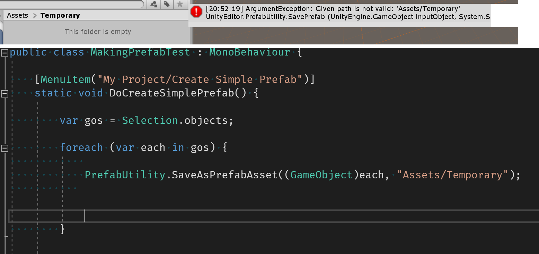Collapse the MakingPrefabTest class code block

click(x=5, y=53)
